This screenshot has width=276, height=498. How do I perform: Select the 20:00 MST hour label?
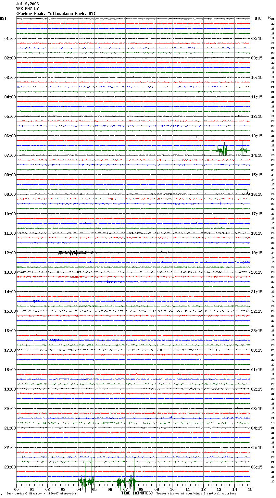[10, 409]
